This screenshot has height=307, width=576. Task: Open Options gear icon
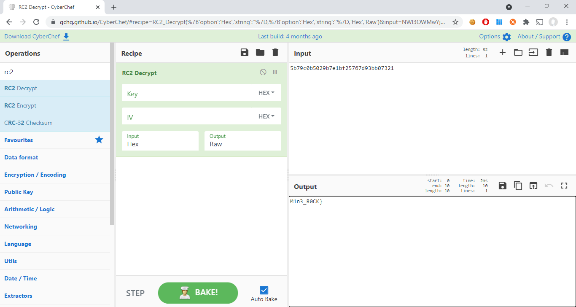coord(506,37)
